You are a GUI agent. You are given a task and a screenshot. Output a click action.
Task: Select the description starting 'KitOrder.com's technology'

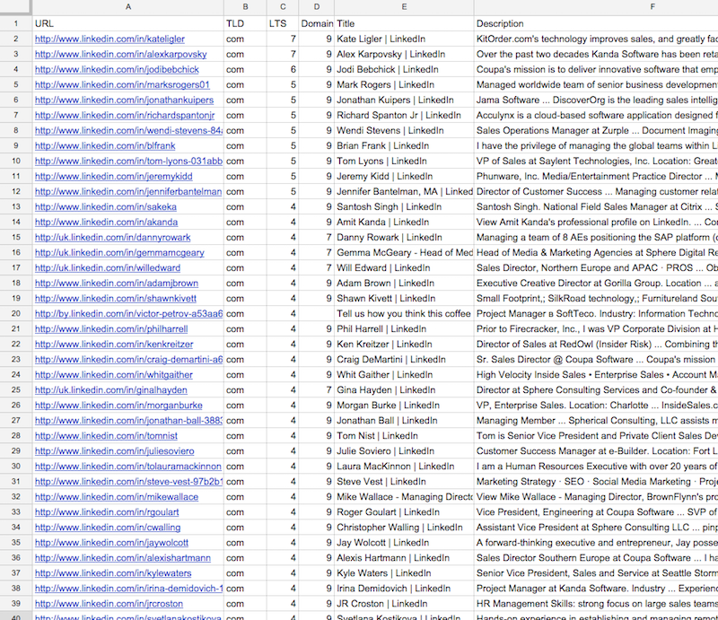(x=596, y=39)
